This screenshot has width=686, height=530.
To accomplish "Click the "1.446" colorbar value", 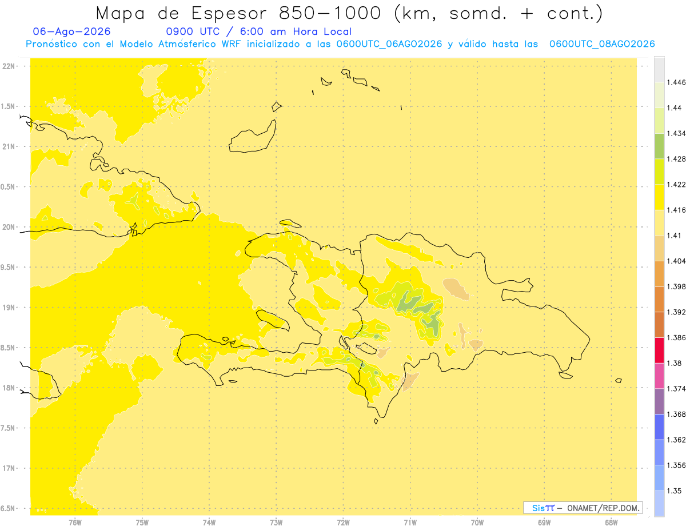I will pyautogui.click(x=676, y=82).
